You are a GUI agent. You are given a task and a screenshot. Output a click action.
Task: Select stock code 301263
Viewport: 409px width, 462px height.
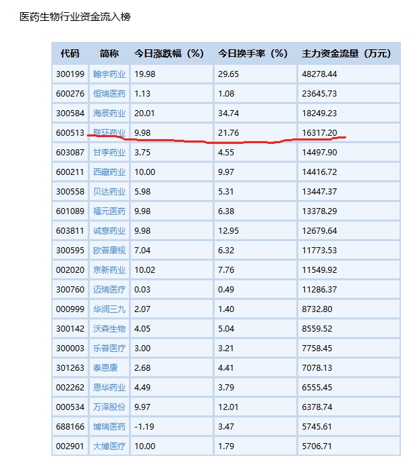70,368
